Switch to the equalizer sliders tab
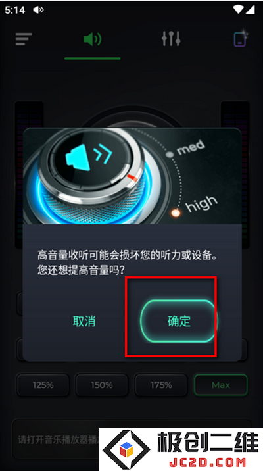The height and width of the screenshot is (471, 263). click(171, 38)
